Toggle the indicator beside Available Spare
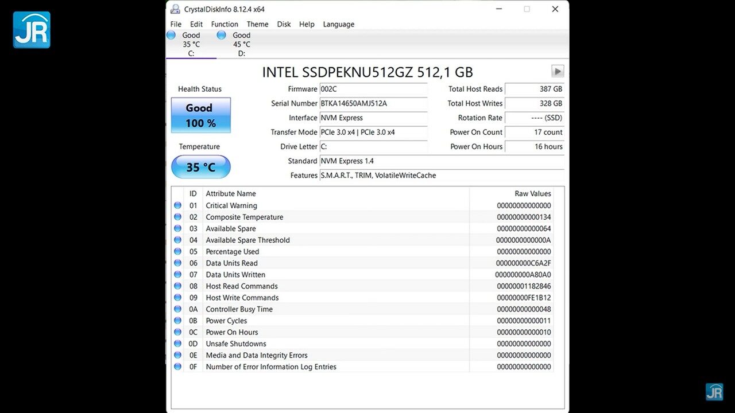This screenshot has height=413, width=735. pos(177,228)
